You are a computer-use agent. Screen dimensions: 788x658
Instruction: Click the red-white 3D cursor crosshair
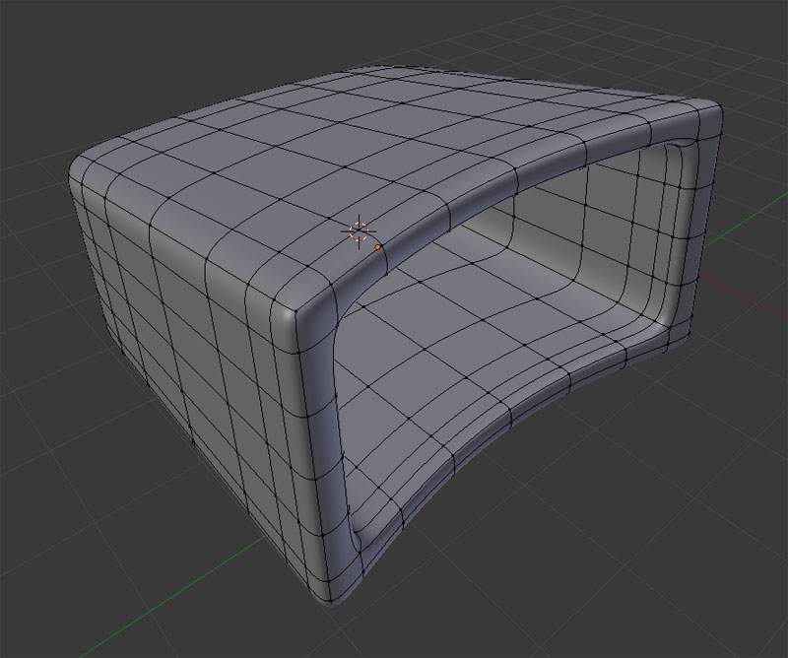pos(359,230)
